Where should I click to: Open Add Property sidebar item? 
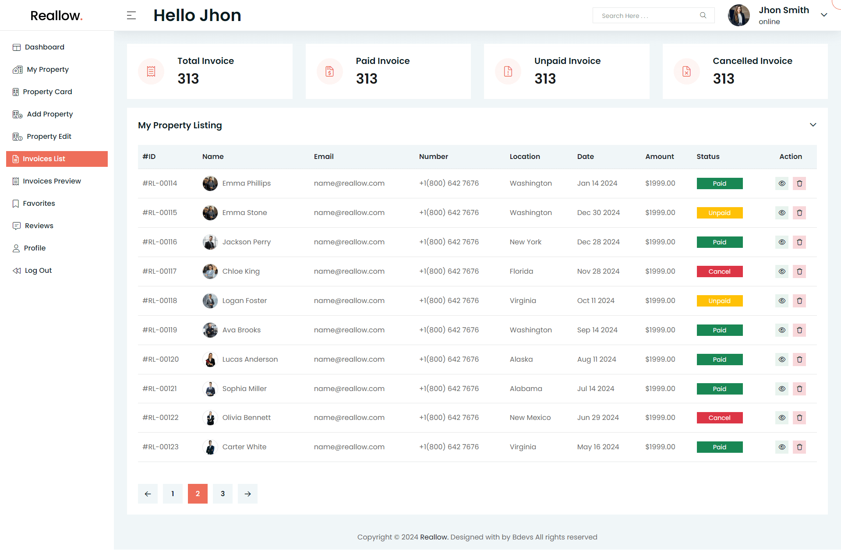[49, 114]
